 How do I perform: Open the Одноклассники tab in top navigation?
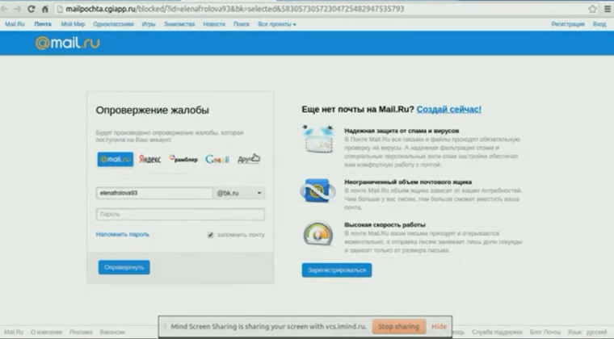tap(107, 24)
